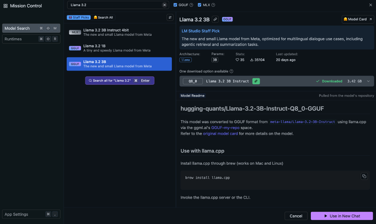Image resolution: width=376 pixels, height=224 pixels.
Task: Click the downloads count icon
Action: [252, 60]
